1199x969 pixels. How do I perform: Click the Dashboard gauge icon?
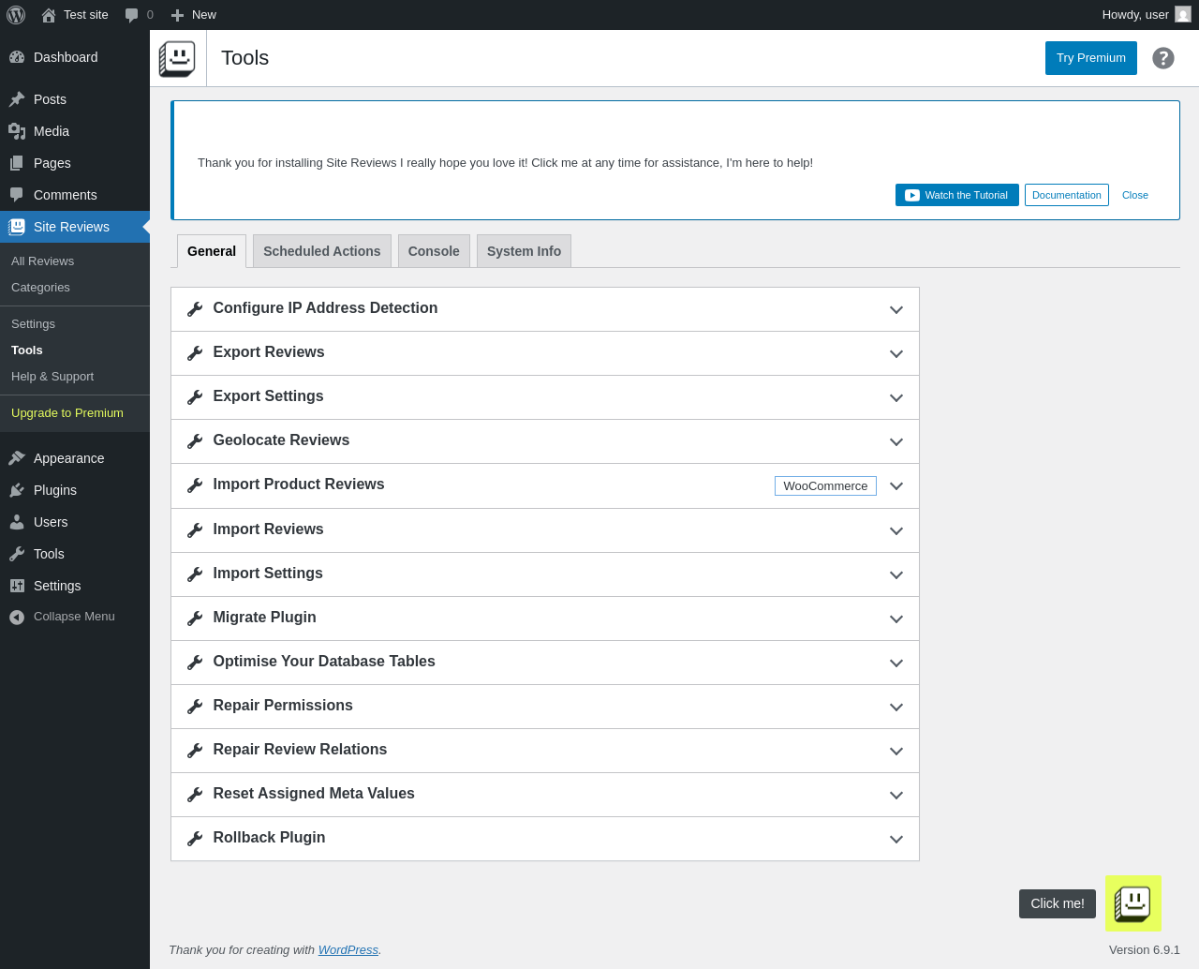point(17,57)
